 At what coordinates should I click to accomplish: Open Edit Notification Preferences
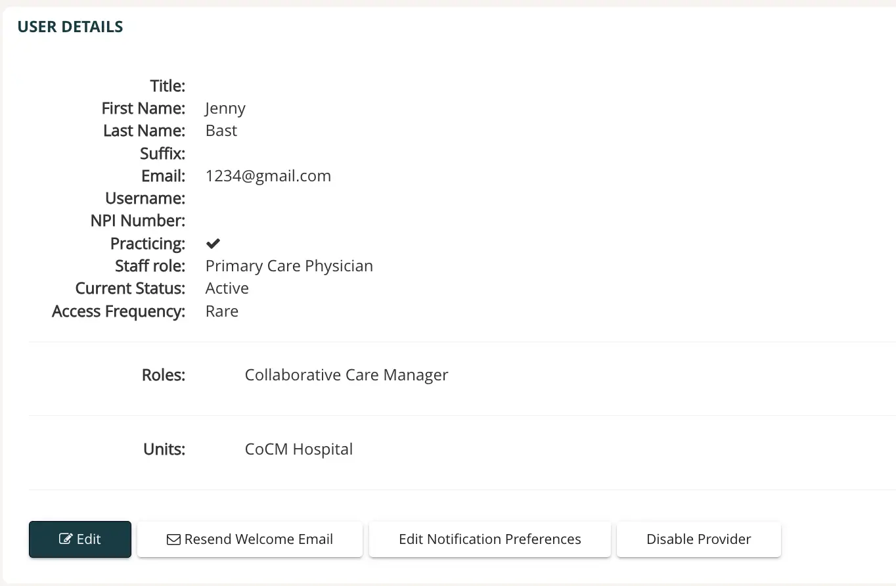(489, 539)
